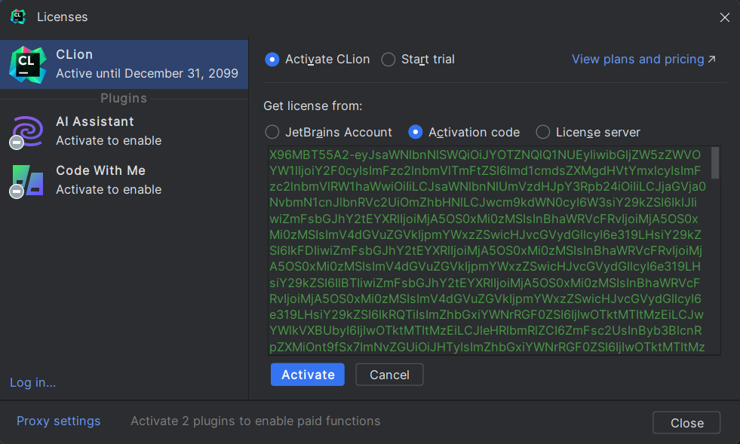The width and height of the screenshot is (740, 444).
Task: Select the CLion entry in license list
Action: pyautogui.click(x=124, y=65)
